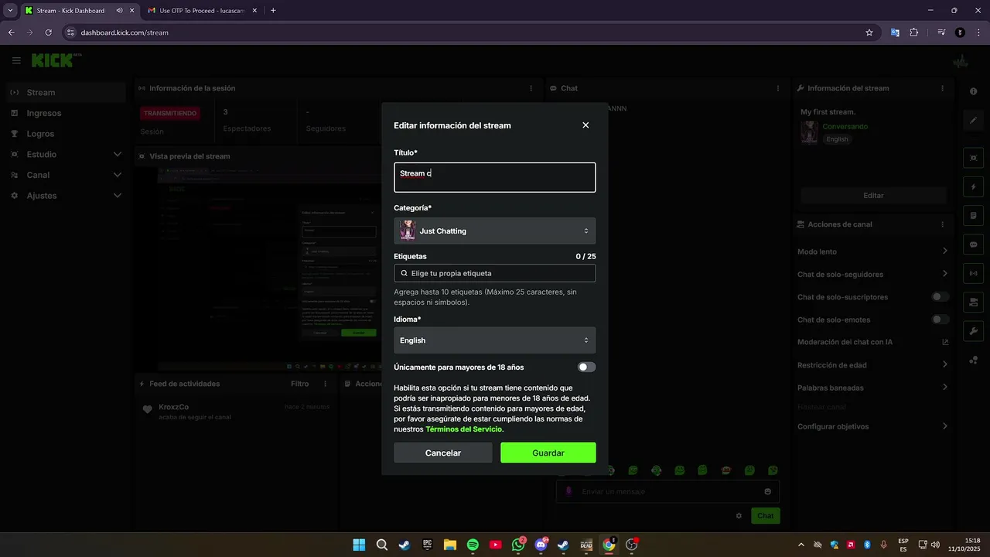Toggle Chat de solo-emotes switch
The width and height of the screenshot is (990, 557).
point(940,320)
